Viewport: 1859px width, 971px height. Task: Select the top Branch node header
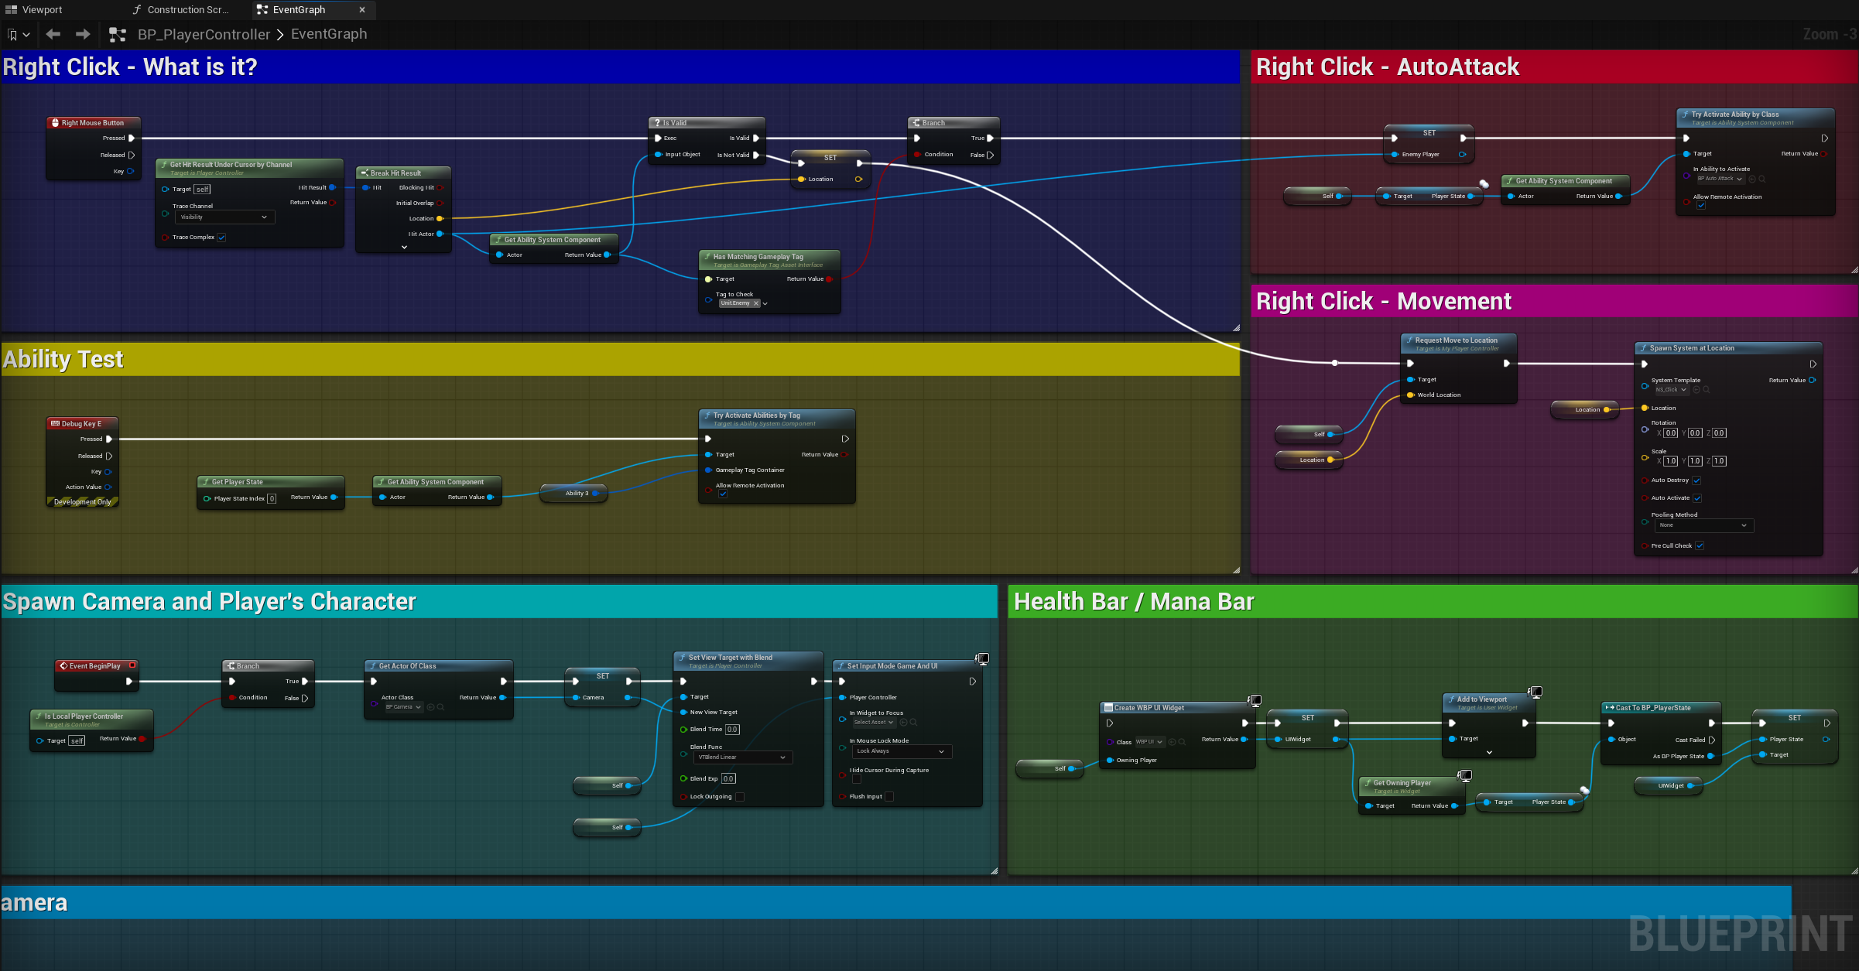click(953, 123)
